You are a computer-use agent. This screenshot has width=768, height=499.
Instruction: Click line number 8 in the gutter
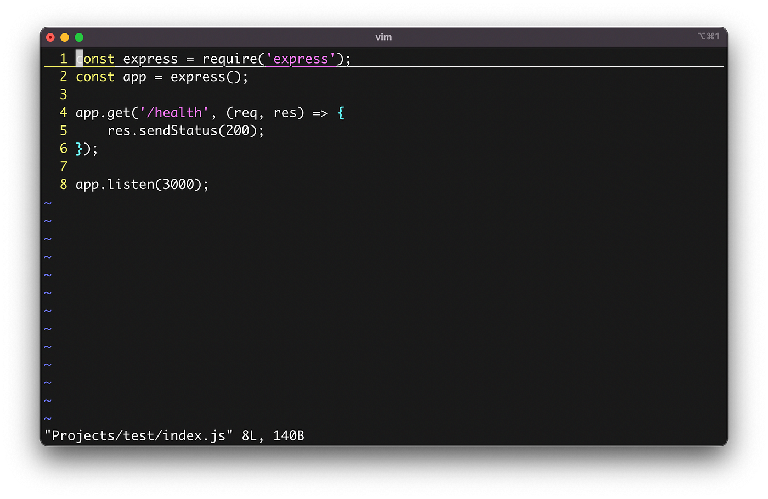pos(63,184)
